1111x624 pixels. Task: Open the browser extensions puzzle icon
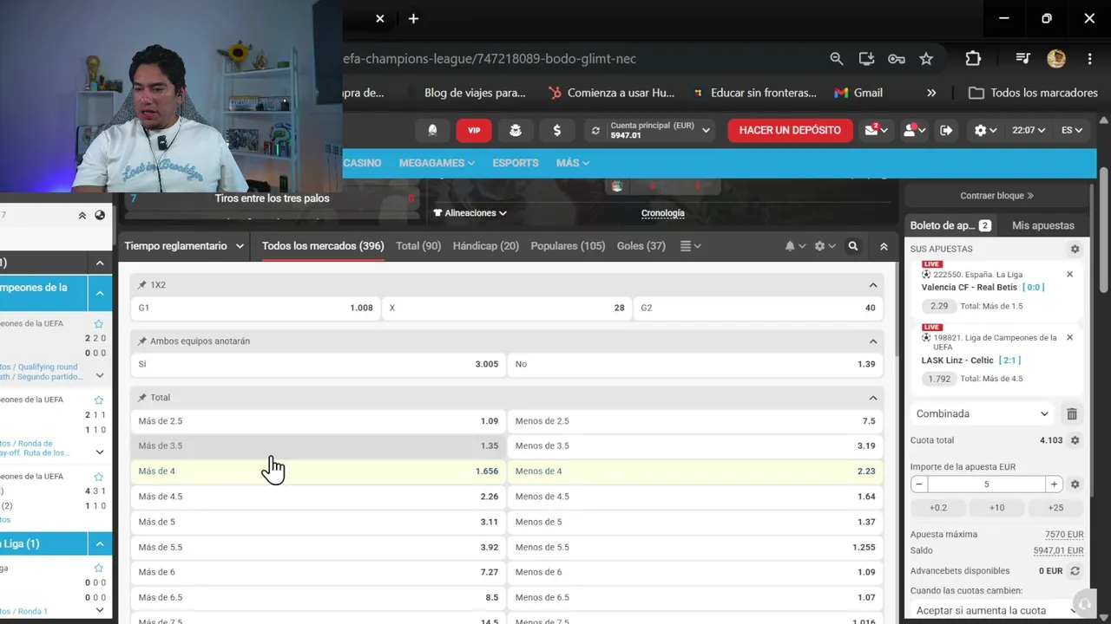pos(973,59)
